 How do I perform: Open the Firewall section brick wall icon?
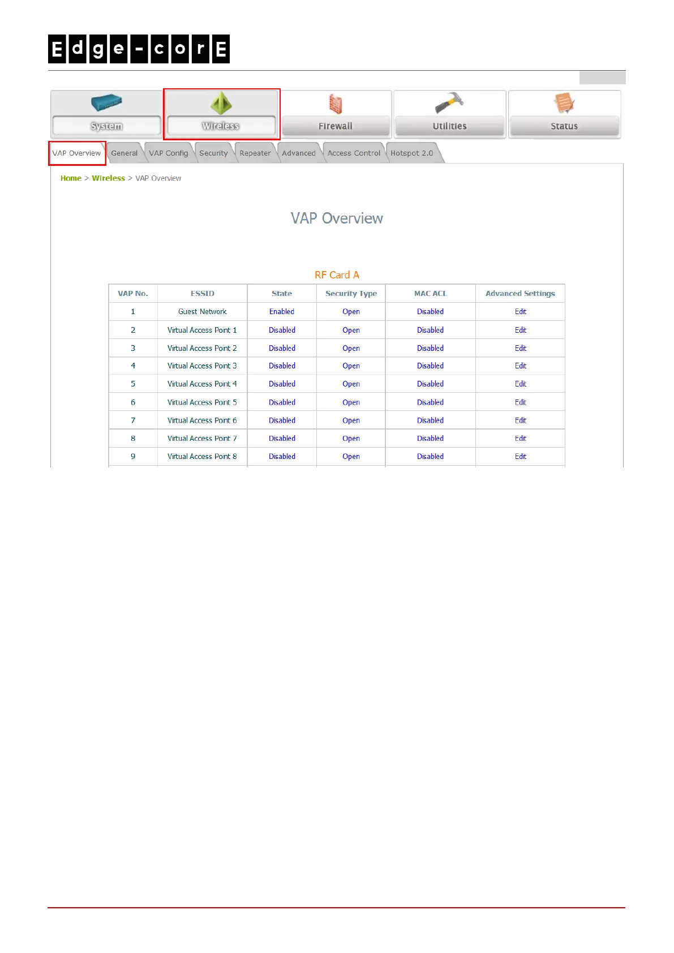pyautogui.click(x=336, y=104)
